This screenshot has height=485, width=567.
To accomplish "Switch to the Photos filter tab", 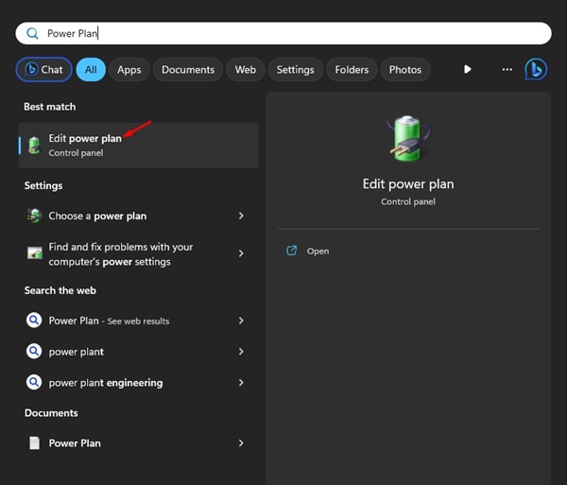I will pyautogui.click(x=405, y=69).
